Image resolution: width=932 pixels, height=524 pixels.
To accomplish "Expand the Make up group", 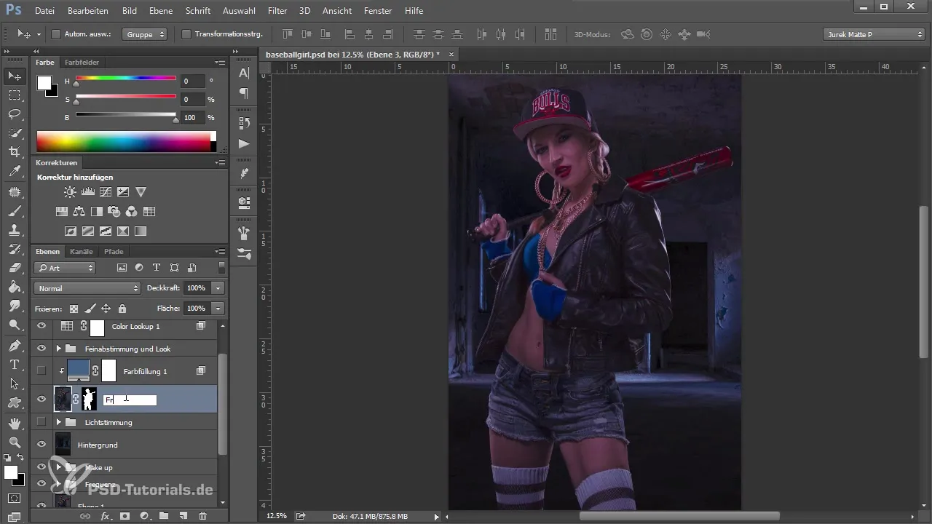I will point(59,467).
